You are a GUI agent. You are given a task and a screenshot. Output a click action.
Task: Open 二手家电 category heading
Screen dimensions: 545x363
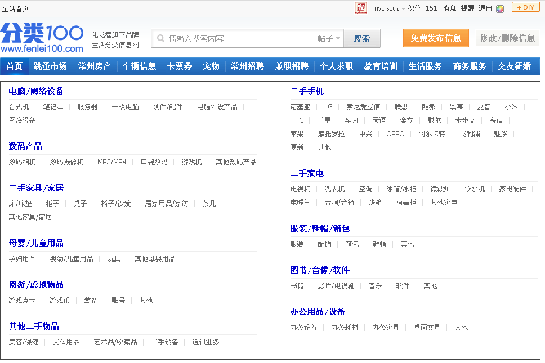pyautogui.click(x=307, y=173)
